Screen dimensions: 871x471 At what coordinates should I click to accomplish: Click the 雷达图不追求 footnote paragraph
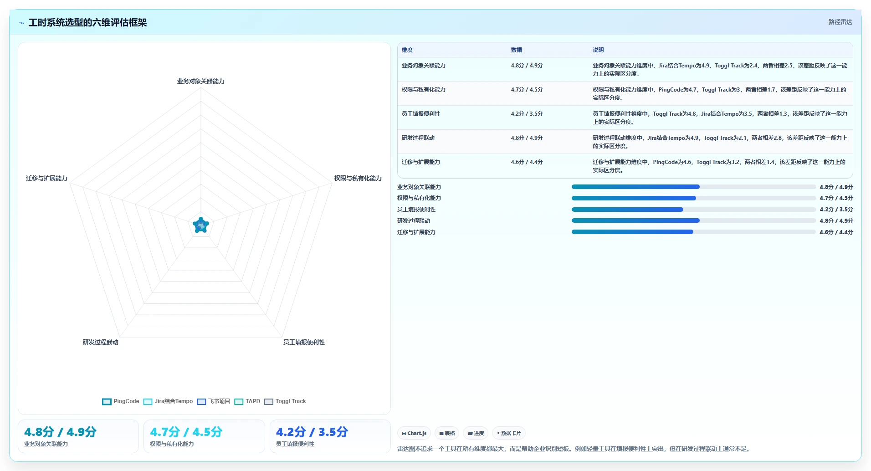tap(574, 449)
